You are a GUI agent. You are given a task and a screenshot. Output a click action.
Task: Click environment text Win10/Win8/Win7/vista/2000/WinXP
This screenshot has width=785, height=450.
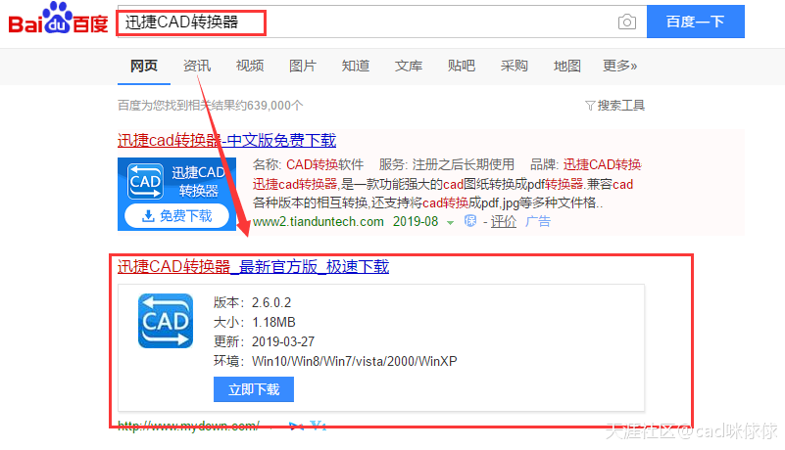[355, 361]
